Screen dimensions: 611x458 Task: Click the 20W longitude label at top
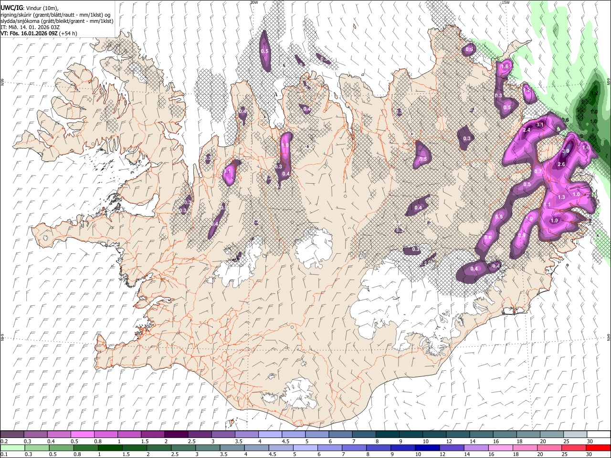coord(254,2)
